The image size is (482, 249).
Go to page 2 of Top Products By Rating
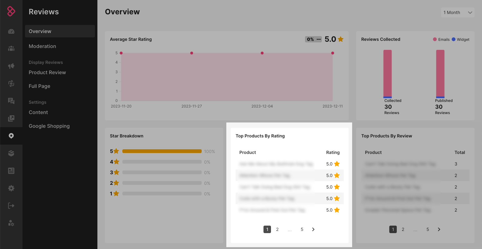[x=277, y=229]
